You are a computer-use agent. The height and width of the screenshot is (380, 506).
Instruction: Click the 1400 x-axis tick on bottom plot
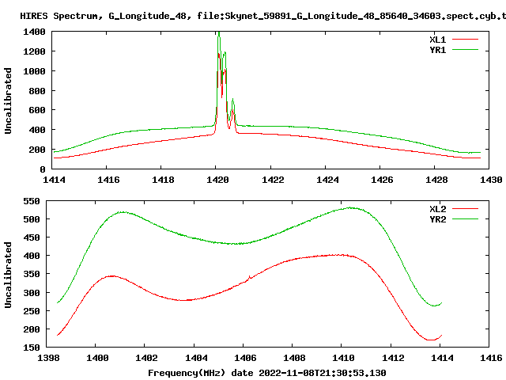[97, 358]
